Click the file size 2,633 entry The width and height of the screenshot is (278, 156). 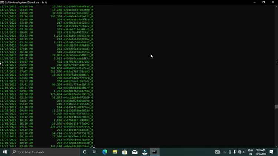(x=58, y=59)
